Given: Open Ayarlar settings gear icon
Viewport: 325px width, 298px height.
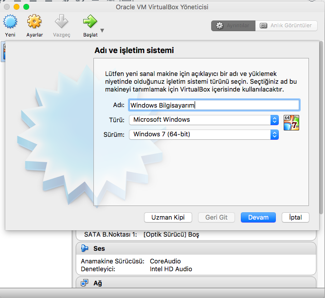Looking at the screenshot, I should click(35, 21).
